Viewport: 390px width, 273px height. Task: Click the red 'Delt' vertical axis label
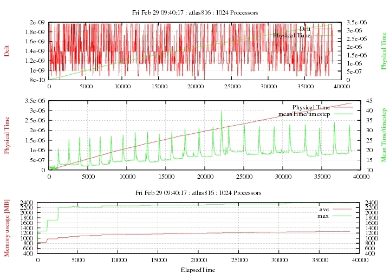[x=6, y=51]
